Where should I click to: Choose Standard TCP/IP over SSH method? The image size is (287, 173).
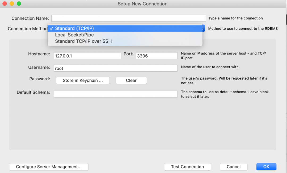point(83,41)
